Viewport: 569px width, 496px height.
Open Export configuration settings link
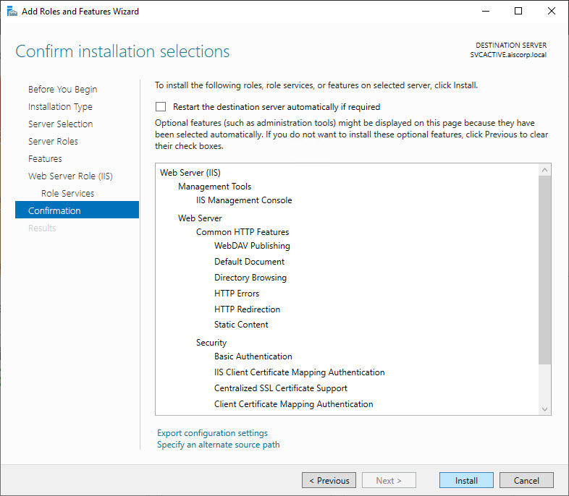coord(212,433)
